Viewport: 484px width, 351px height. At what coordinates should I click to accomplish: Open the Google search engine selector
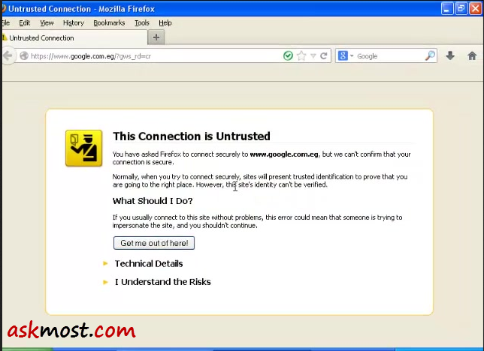(346, 55)
